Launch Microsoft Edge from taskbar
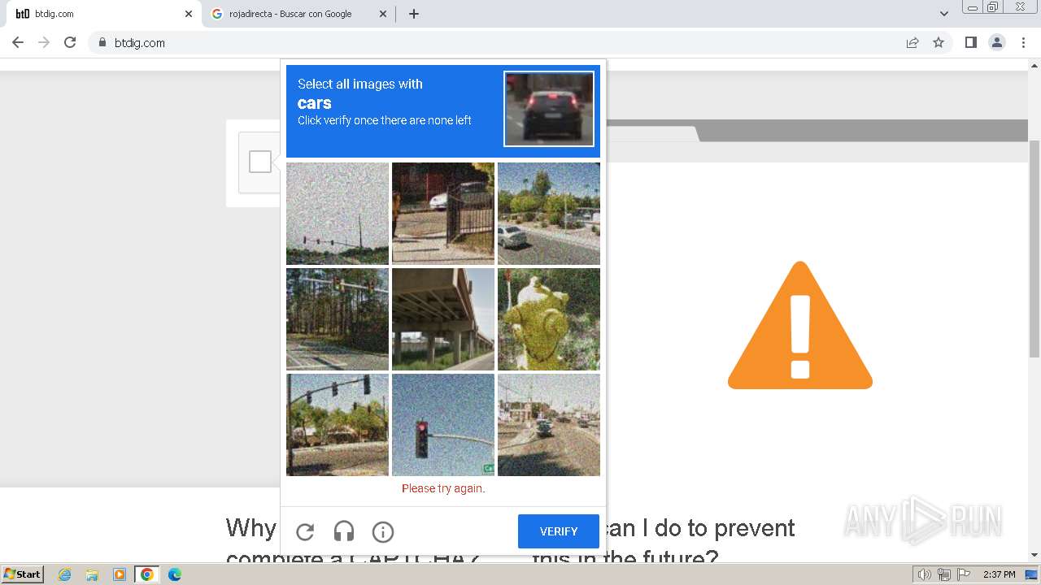This screenshot has width=1041, height=585. tap(175, 574)
